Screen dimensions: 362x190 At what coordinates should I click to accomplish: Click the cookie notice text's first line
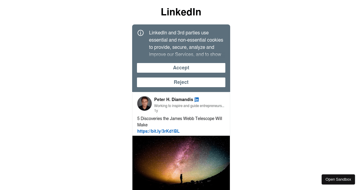[x=179, y=33]
